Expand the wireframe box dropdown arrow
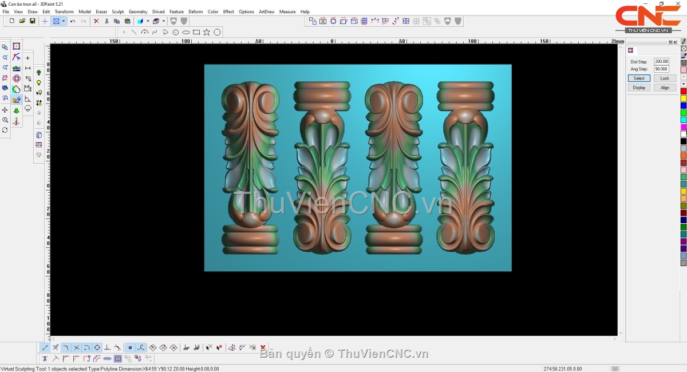 [163, 21]
